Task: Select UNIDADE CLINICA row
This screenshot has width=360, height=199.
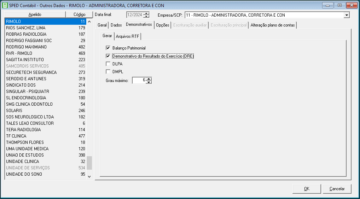Action: 46,162
